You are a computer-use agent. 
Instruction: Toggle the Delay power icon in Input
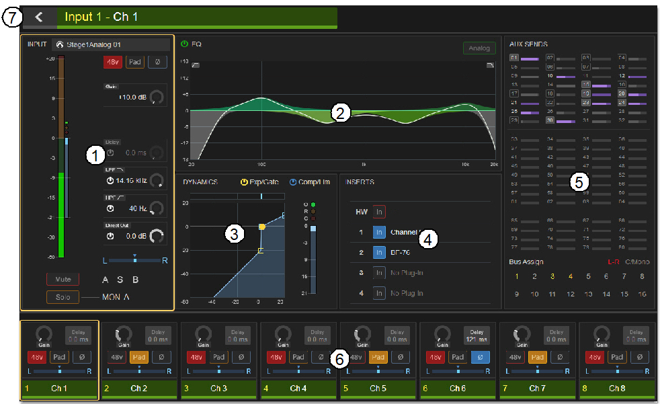(x=110, y=153)
